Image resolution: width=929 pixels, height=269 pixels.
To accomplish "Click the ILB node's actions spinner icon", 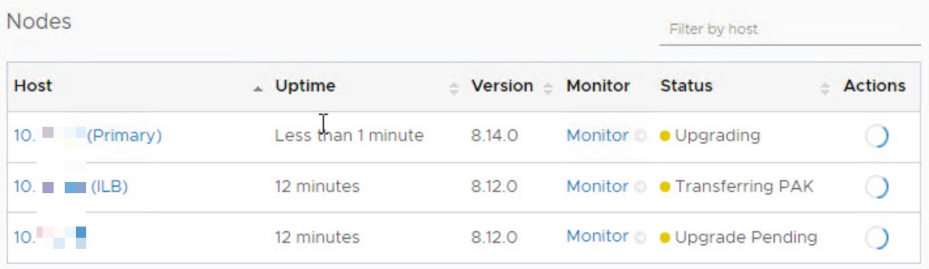I will [x=877, y=187].
